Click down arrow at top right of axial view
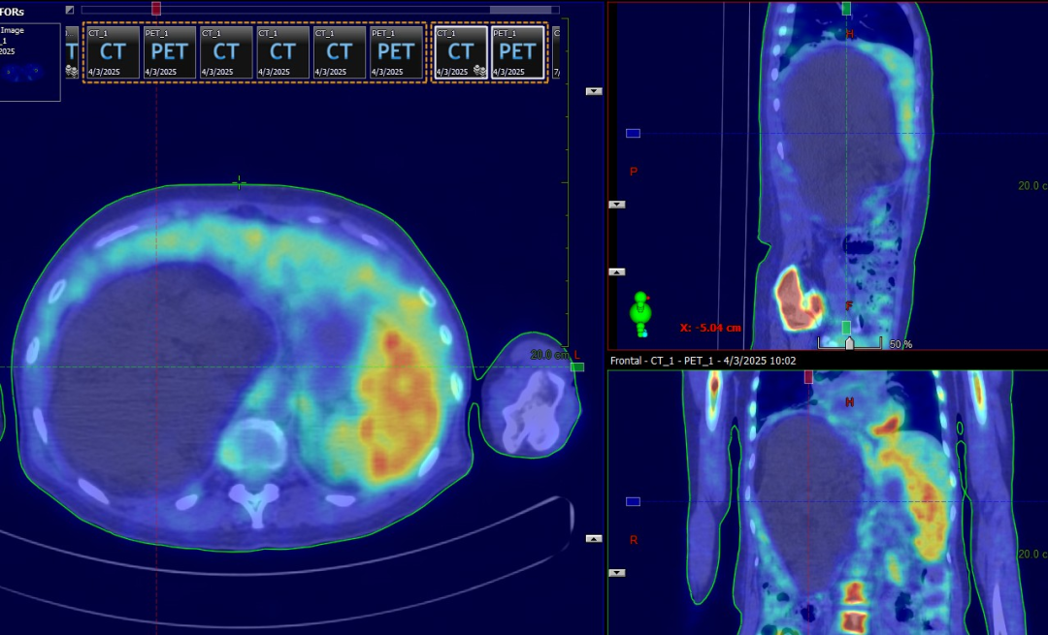Viewport: 1048px width, 635px height. [x=594, y=91]
